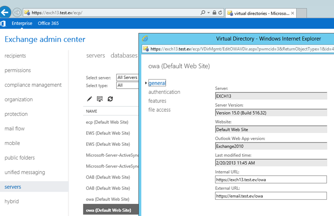
Task: Click favicon in Virtual Directory popup address bar
Action: (146, 49)
